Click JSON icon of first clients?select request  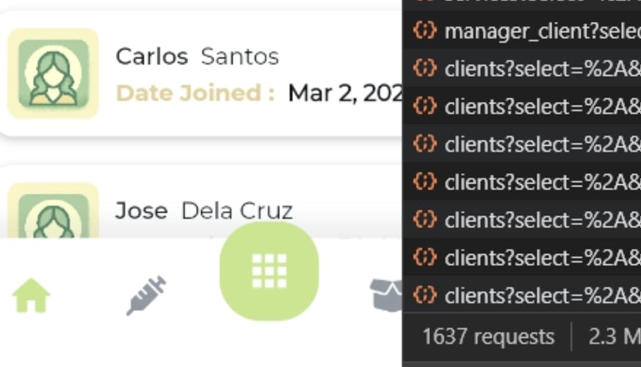click(x=425, y=68)
